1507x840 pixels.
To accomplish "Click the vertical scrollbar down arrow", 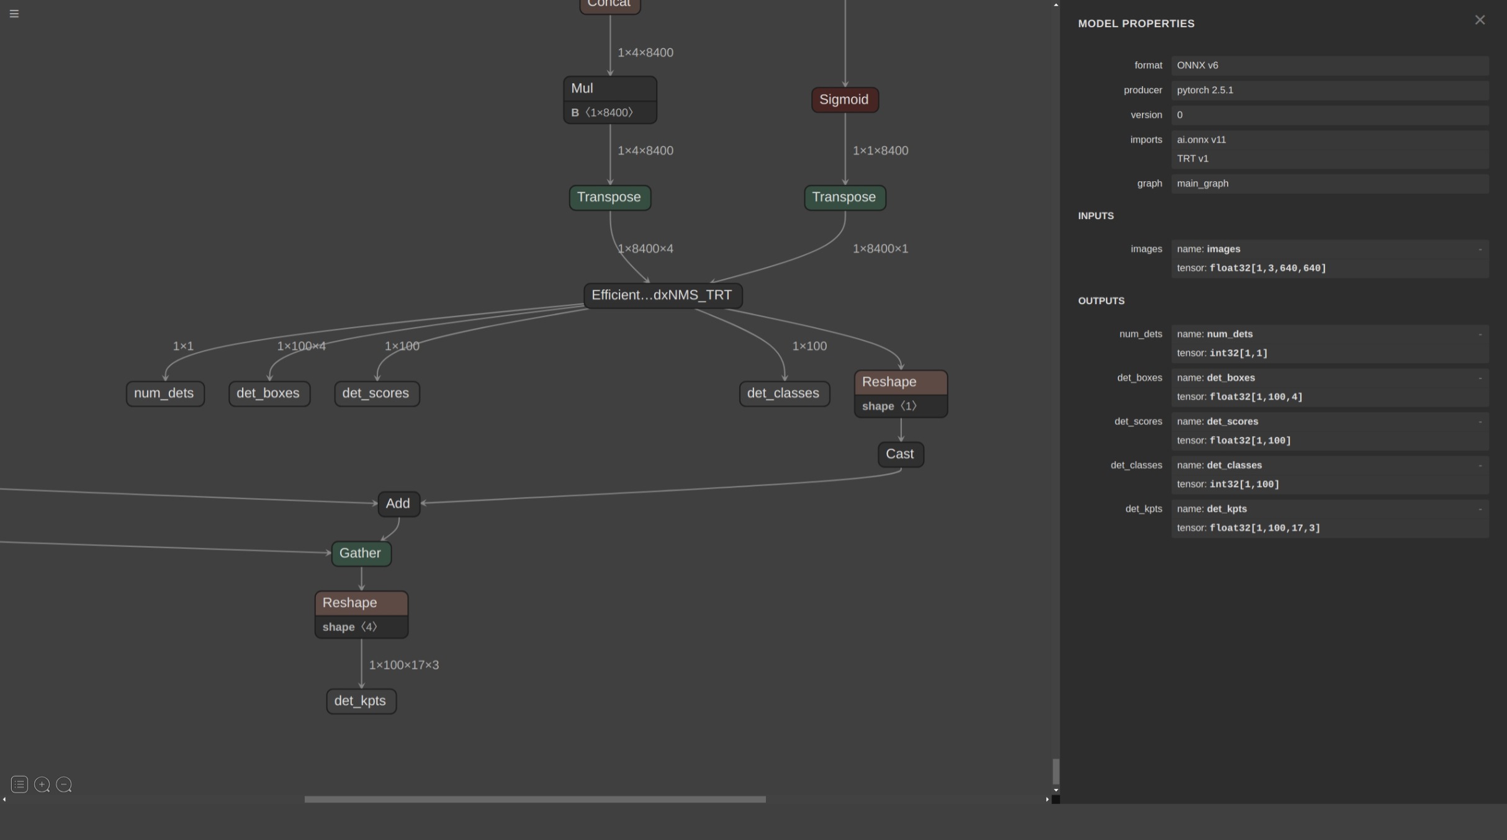I will coord(1056,790).
